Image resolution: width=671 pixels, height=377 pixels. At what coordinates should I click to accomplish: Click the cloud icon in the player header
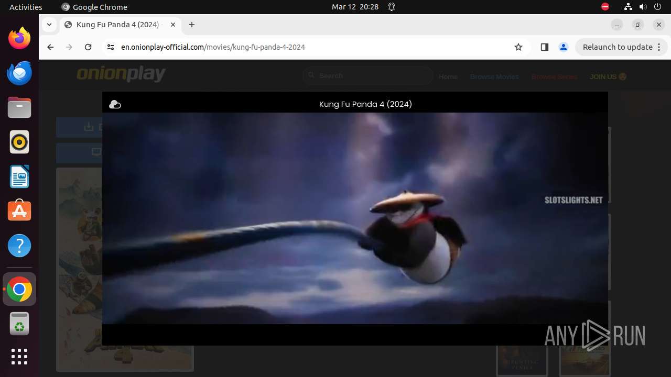(115, 105)
